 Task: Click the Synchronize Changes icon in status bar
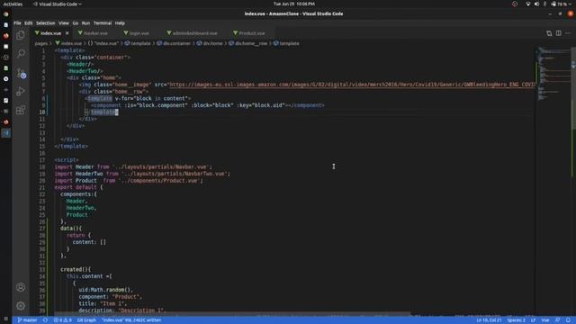click(x=45, y=320)
